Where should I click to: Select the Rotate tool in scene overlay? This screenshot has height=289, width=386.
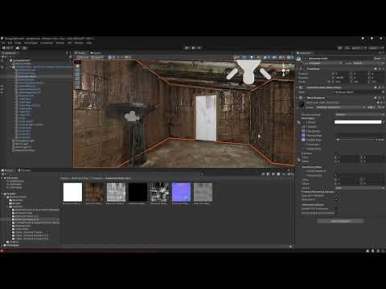click(x=78, y=75)
